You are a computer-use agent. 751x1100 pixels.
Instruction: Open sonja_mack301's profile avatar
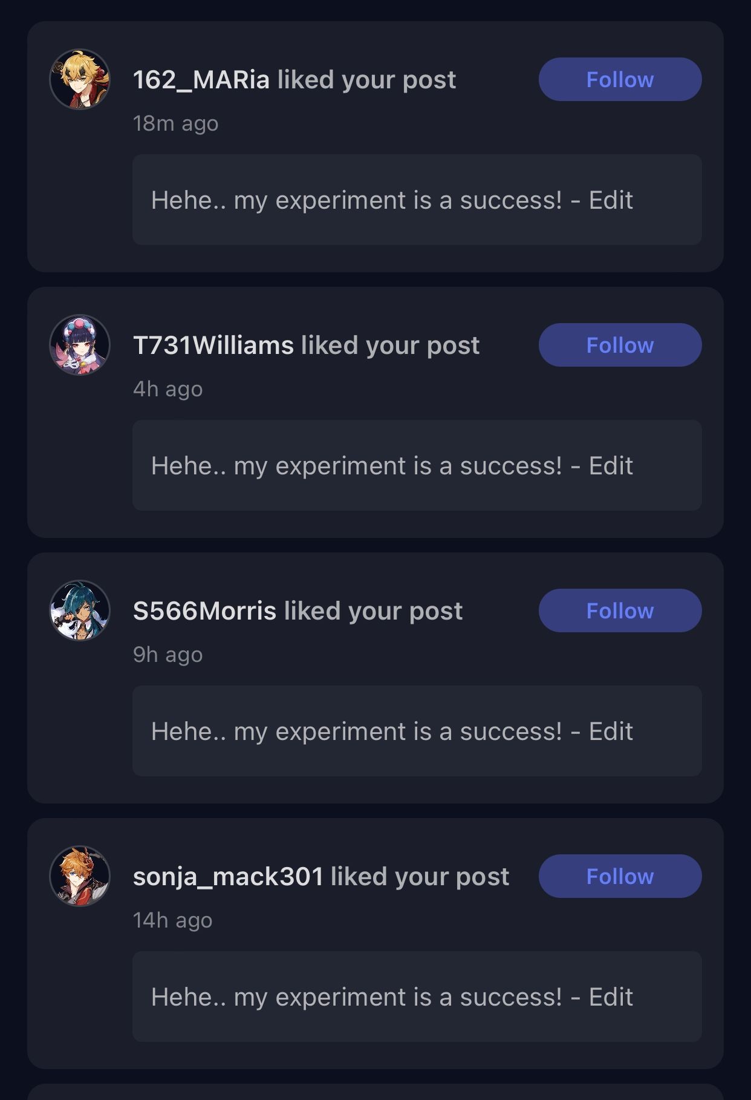pyautogui.click(x=80, y=876)
